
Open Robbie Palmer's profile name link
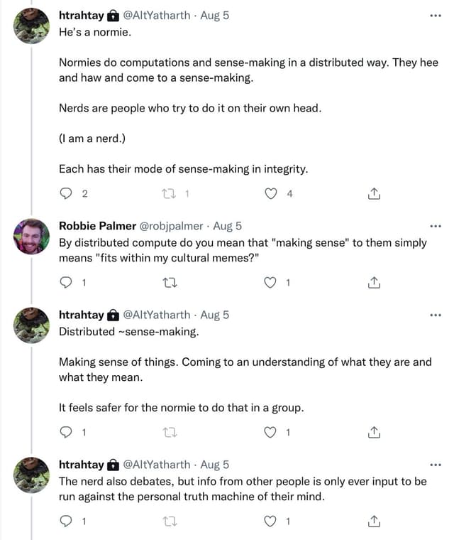97,226
